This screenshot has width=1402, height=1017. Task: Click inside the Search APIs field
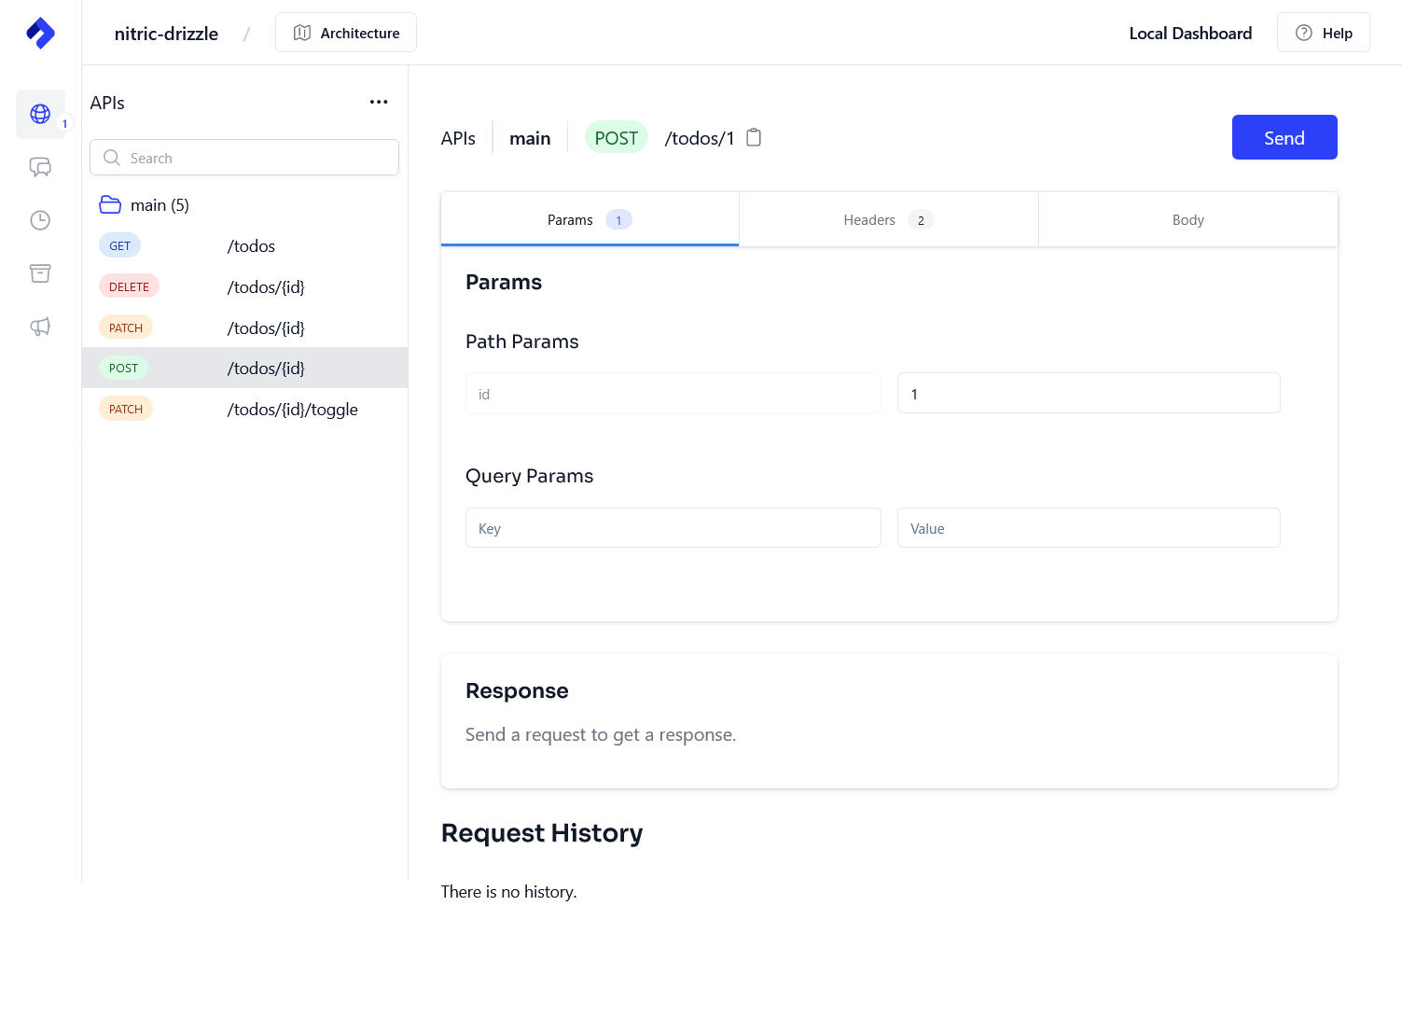click(x=243, y=157)
